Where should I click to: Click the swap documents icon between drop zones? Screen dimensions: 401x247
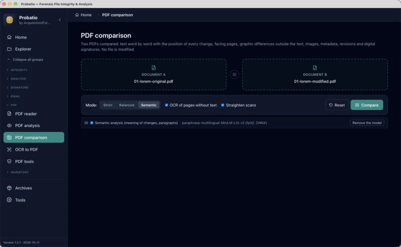click(234, 74)
